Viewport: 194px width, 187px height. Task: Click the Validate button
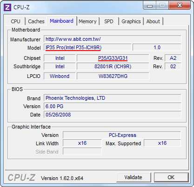[134, 177]
